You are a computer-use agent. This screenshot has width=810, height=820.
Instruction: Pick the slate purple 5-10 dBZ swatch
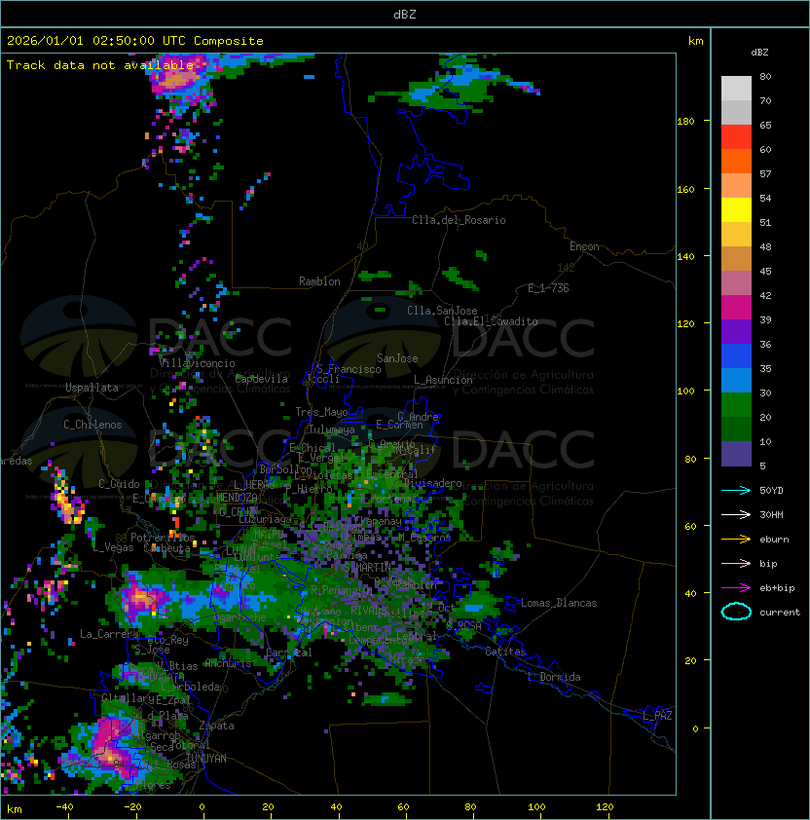pos(736,454)
